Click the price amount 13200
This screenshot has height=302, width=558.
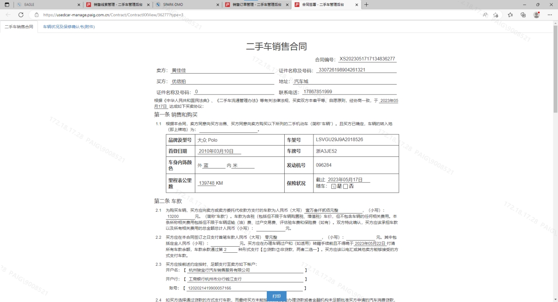tap(180, 217)
